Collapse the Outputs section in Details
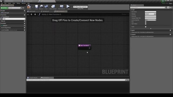This screenshot has height=97, width=173. (131, 34)
